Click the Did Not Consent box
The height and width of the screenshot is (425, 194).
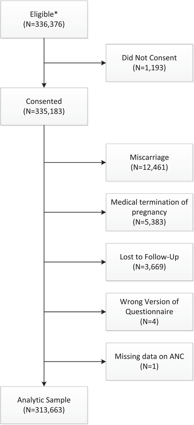(x=149, y=63)
